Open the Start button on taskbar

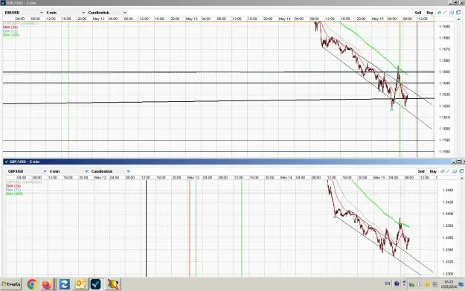tap(11, 284)
